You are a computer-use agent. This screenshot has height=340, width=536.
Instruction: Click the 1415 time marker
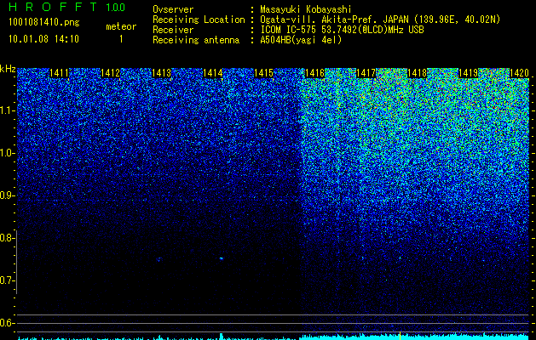(x=263, y=73)
